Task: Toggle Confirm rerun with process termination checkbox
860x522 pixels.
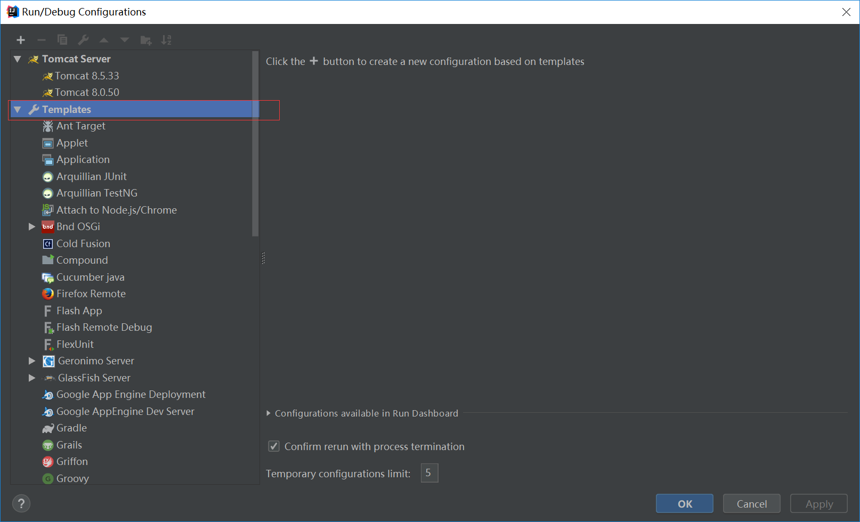Action: [x=274, y=446]
